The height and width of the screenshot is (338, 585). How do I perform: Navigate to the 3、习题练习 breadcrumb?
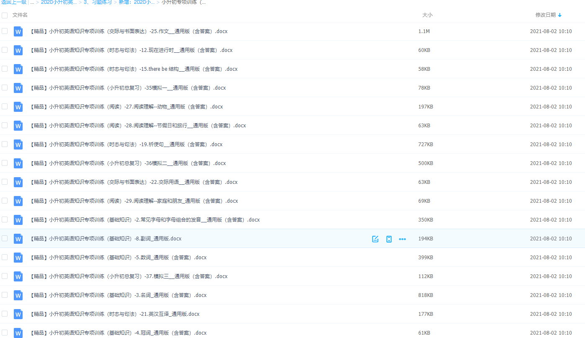(x=98, y=2)
